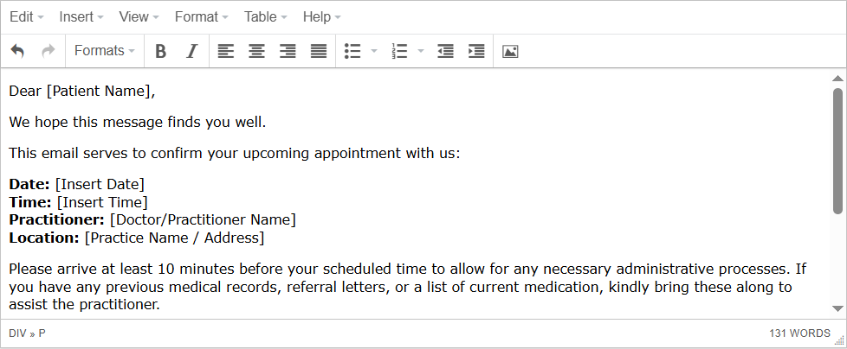Click the vertical scrollbar thumb
The image size is (847, 349).
pyautogui.click(x=837, y=147)
